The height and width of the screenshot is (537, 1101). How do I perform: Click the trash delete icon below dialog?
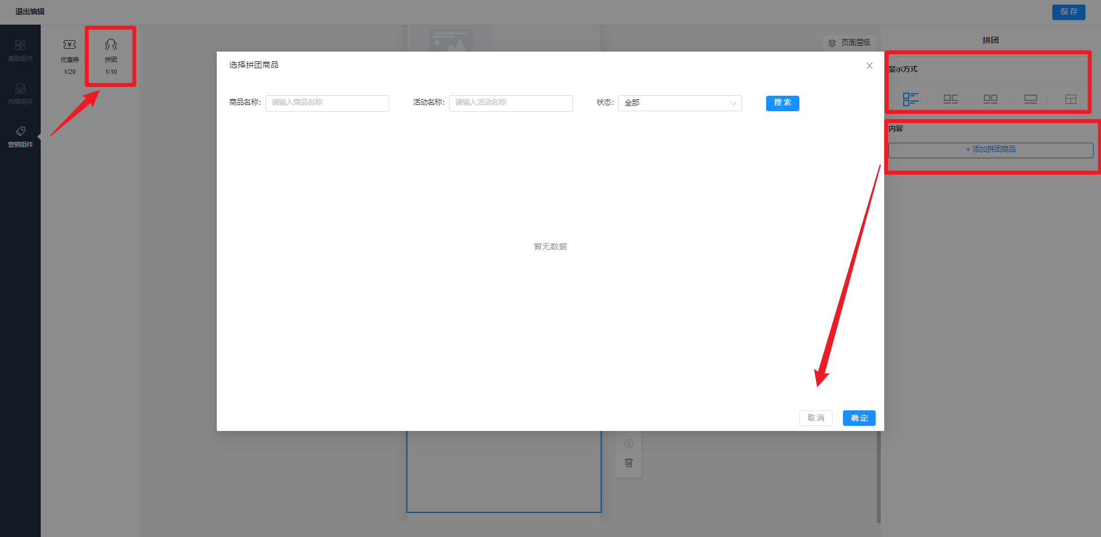tap(628, 462)
